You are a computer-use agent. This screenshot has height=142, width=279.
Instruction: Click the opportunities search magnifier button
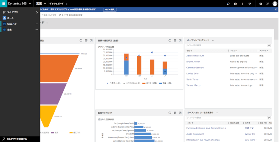tap(269, 118)
